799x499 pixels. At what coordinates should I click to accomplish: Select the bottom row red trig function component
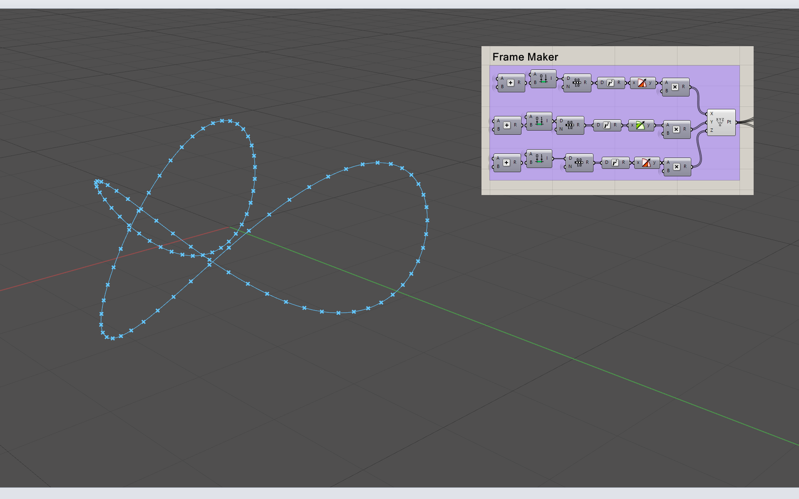coord(647,163)
